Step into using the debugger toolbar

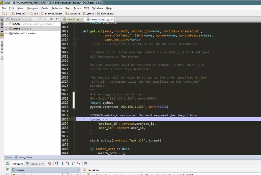click(x=62, y=164)
